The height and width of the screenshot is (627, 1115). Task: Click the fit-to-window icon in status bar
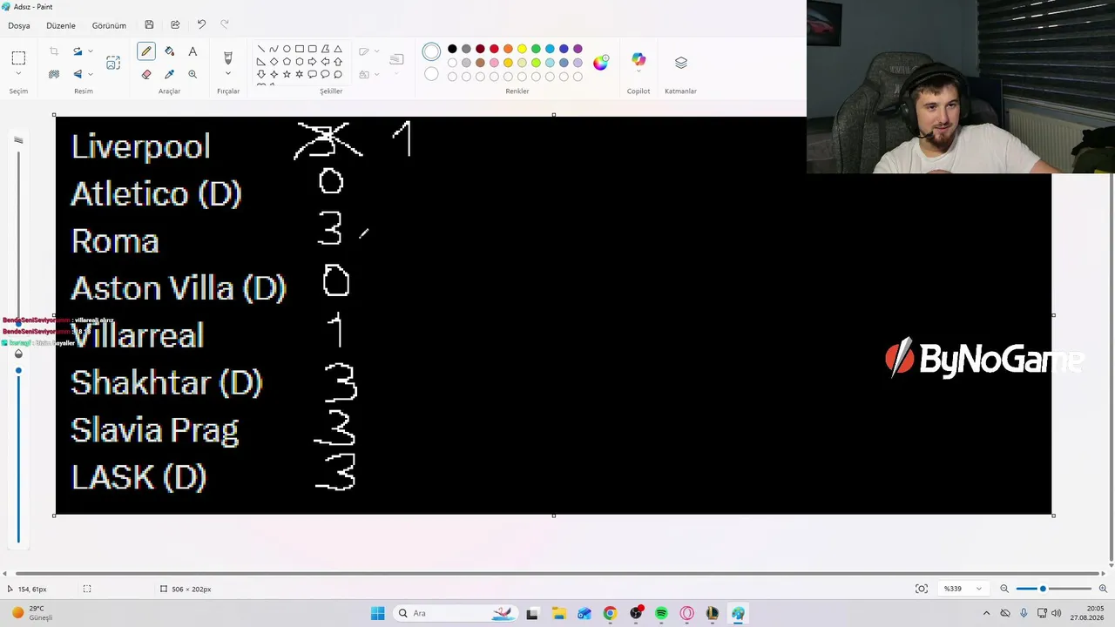(922, 589)
